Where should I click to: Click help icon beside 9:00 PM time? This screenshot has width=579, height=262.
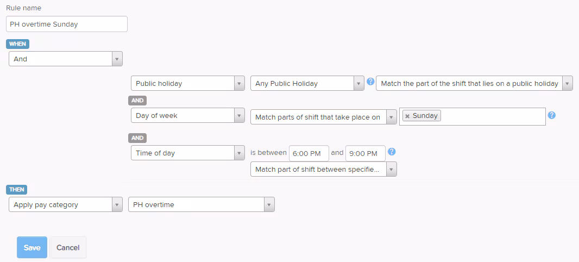point(392,152)
